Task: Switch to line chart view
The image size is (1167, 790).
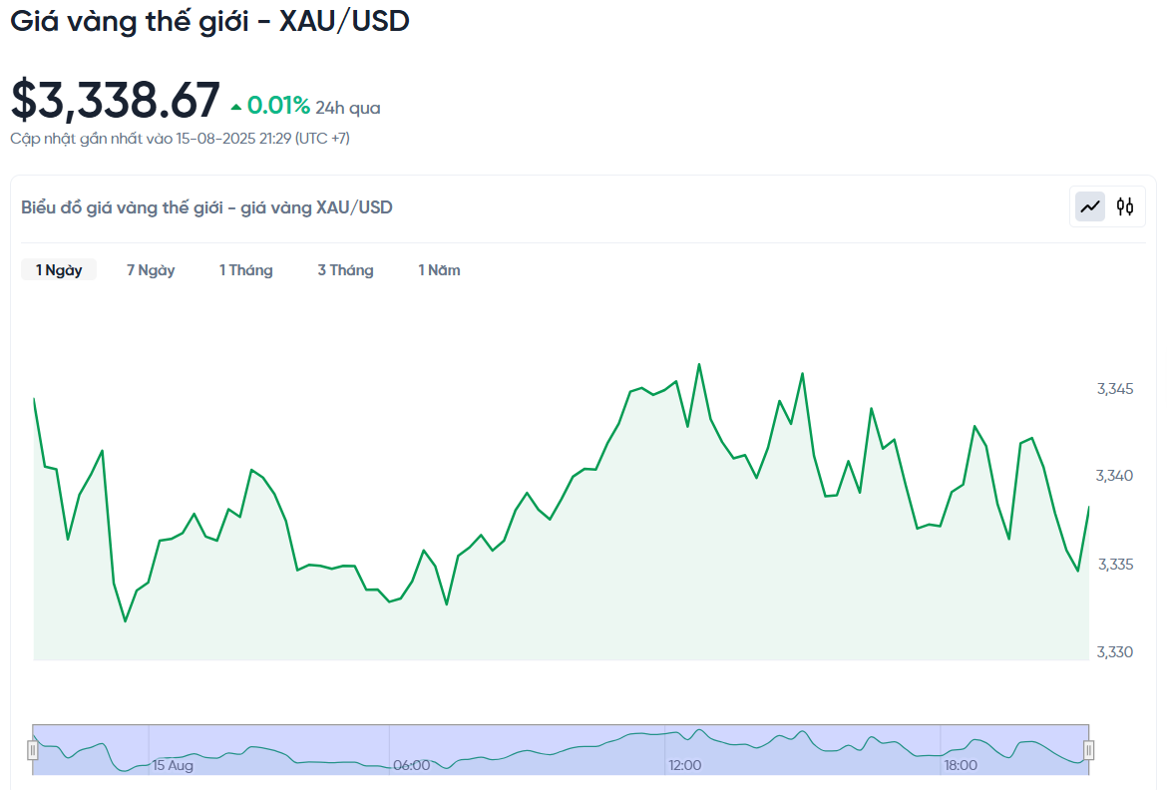Action: point(1090,207)
